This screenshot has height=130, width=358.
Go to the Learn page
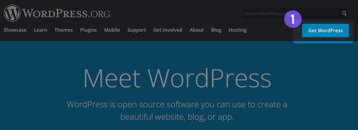41,30
